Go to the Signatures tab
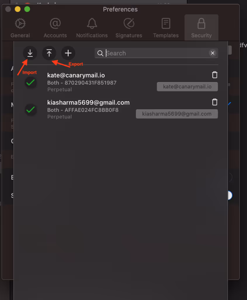The image size is (247, 300). 129,28
